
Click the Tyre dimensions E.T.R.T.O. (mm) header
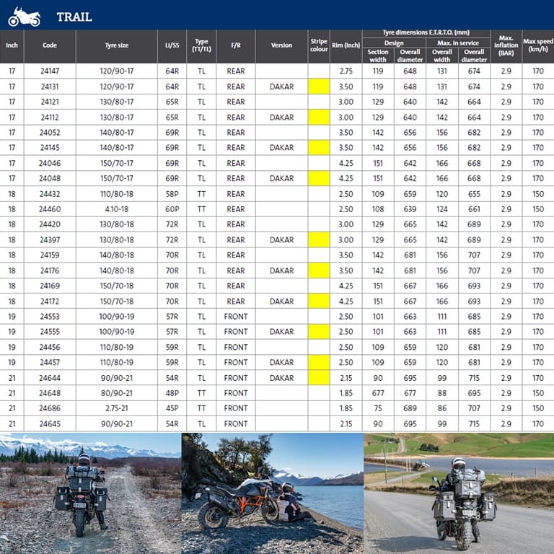click(426, 33)
